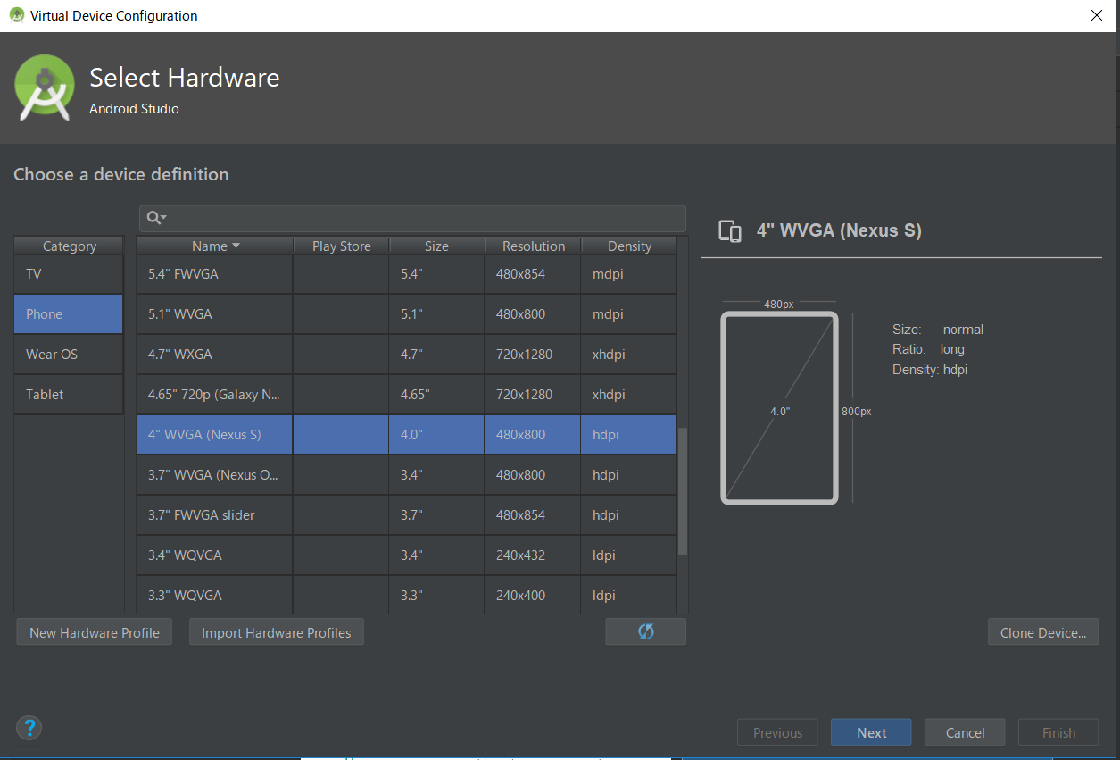Click the device table vertical scrollbar
1120x760 pixels.
683,491
